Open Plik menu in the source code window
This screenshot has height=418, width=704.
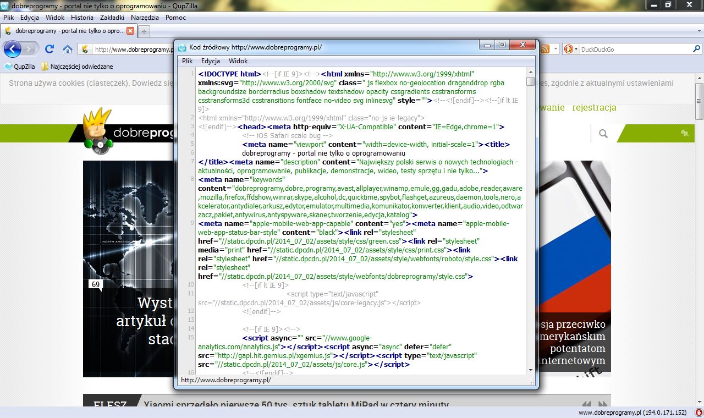pyautogui.click(x=188, y=61)
